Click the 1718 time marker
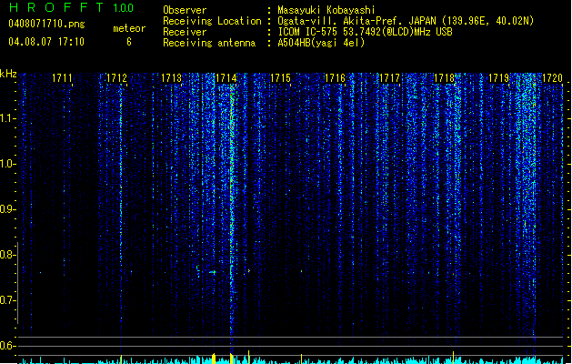Screen dimensions: 572x364 (x=444, y=78)
